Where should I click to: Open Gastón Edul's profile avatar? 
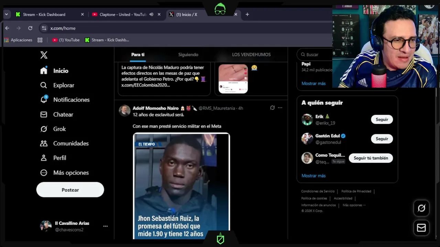click(307, 139)
